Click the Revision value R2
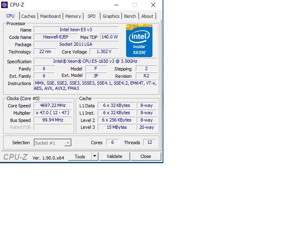Image resolution: width=283 pixels, height=243 pixels. click(146, 76)
